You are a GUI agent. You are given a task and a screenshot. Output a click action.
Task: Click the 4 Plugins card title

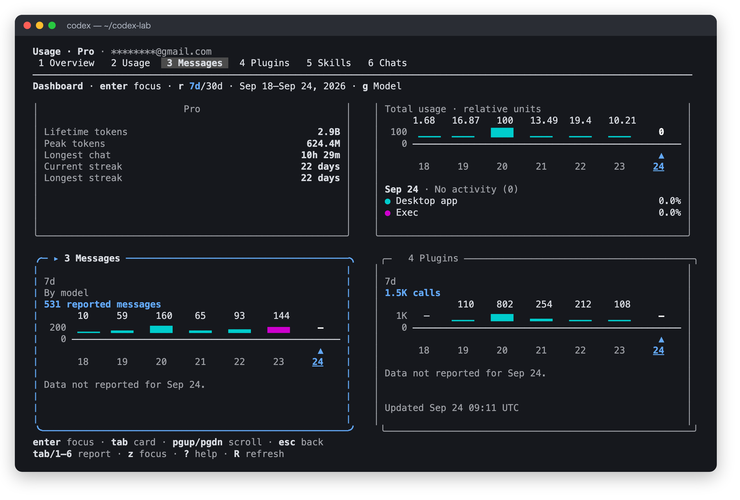[x=433, y=258]
